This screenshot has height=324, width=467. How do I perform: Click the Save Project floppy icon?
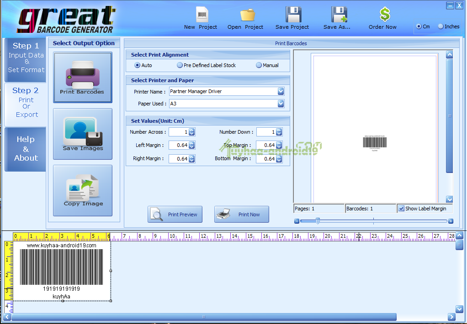293,15
